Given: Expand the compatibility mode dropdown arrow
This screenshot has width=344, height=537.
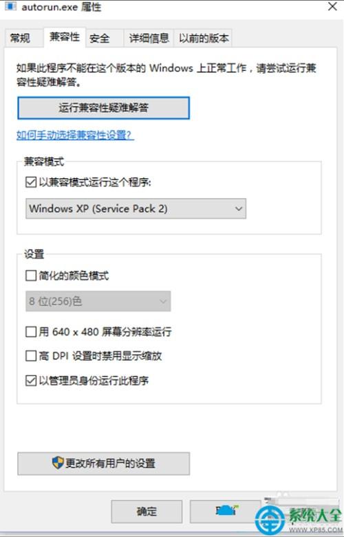Looking at the screenshot, I should click(x=239, y=208).
